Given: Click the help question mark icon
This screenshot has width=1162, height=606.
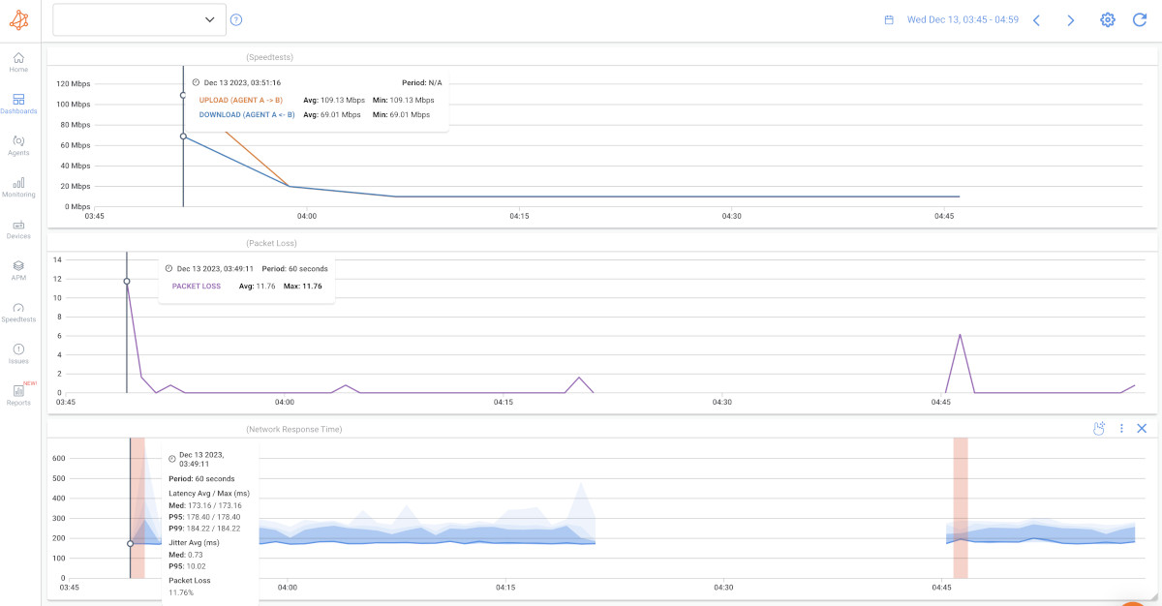Looking at the screenshot, I should (236, 18).
